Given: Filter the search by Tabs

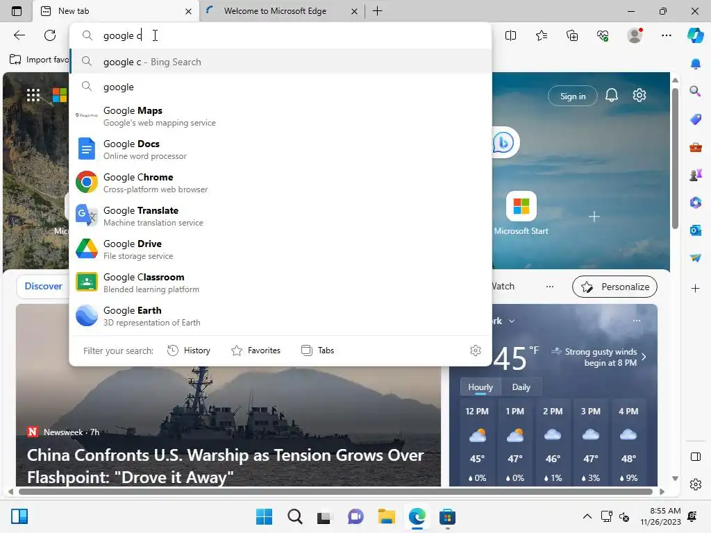Looking at the screenshot, I should click(318, 350).
